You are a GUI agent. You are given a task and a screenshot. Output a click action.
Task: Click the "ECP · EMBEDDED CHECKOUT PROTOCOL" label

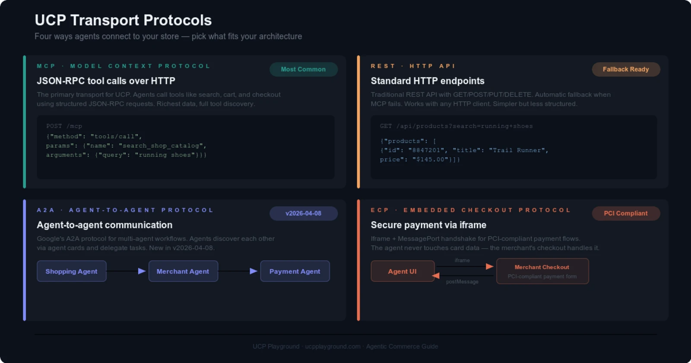471,210
